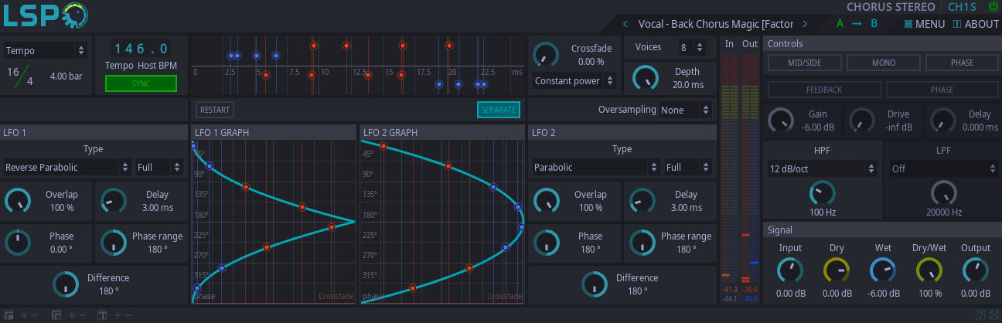Open the HPF slope dropdown
Viewport: 1002px width, 323px height.
coord(822,168)
